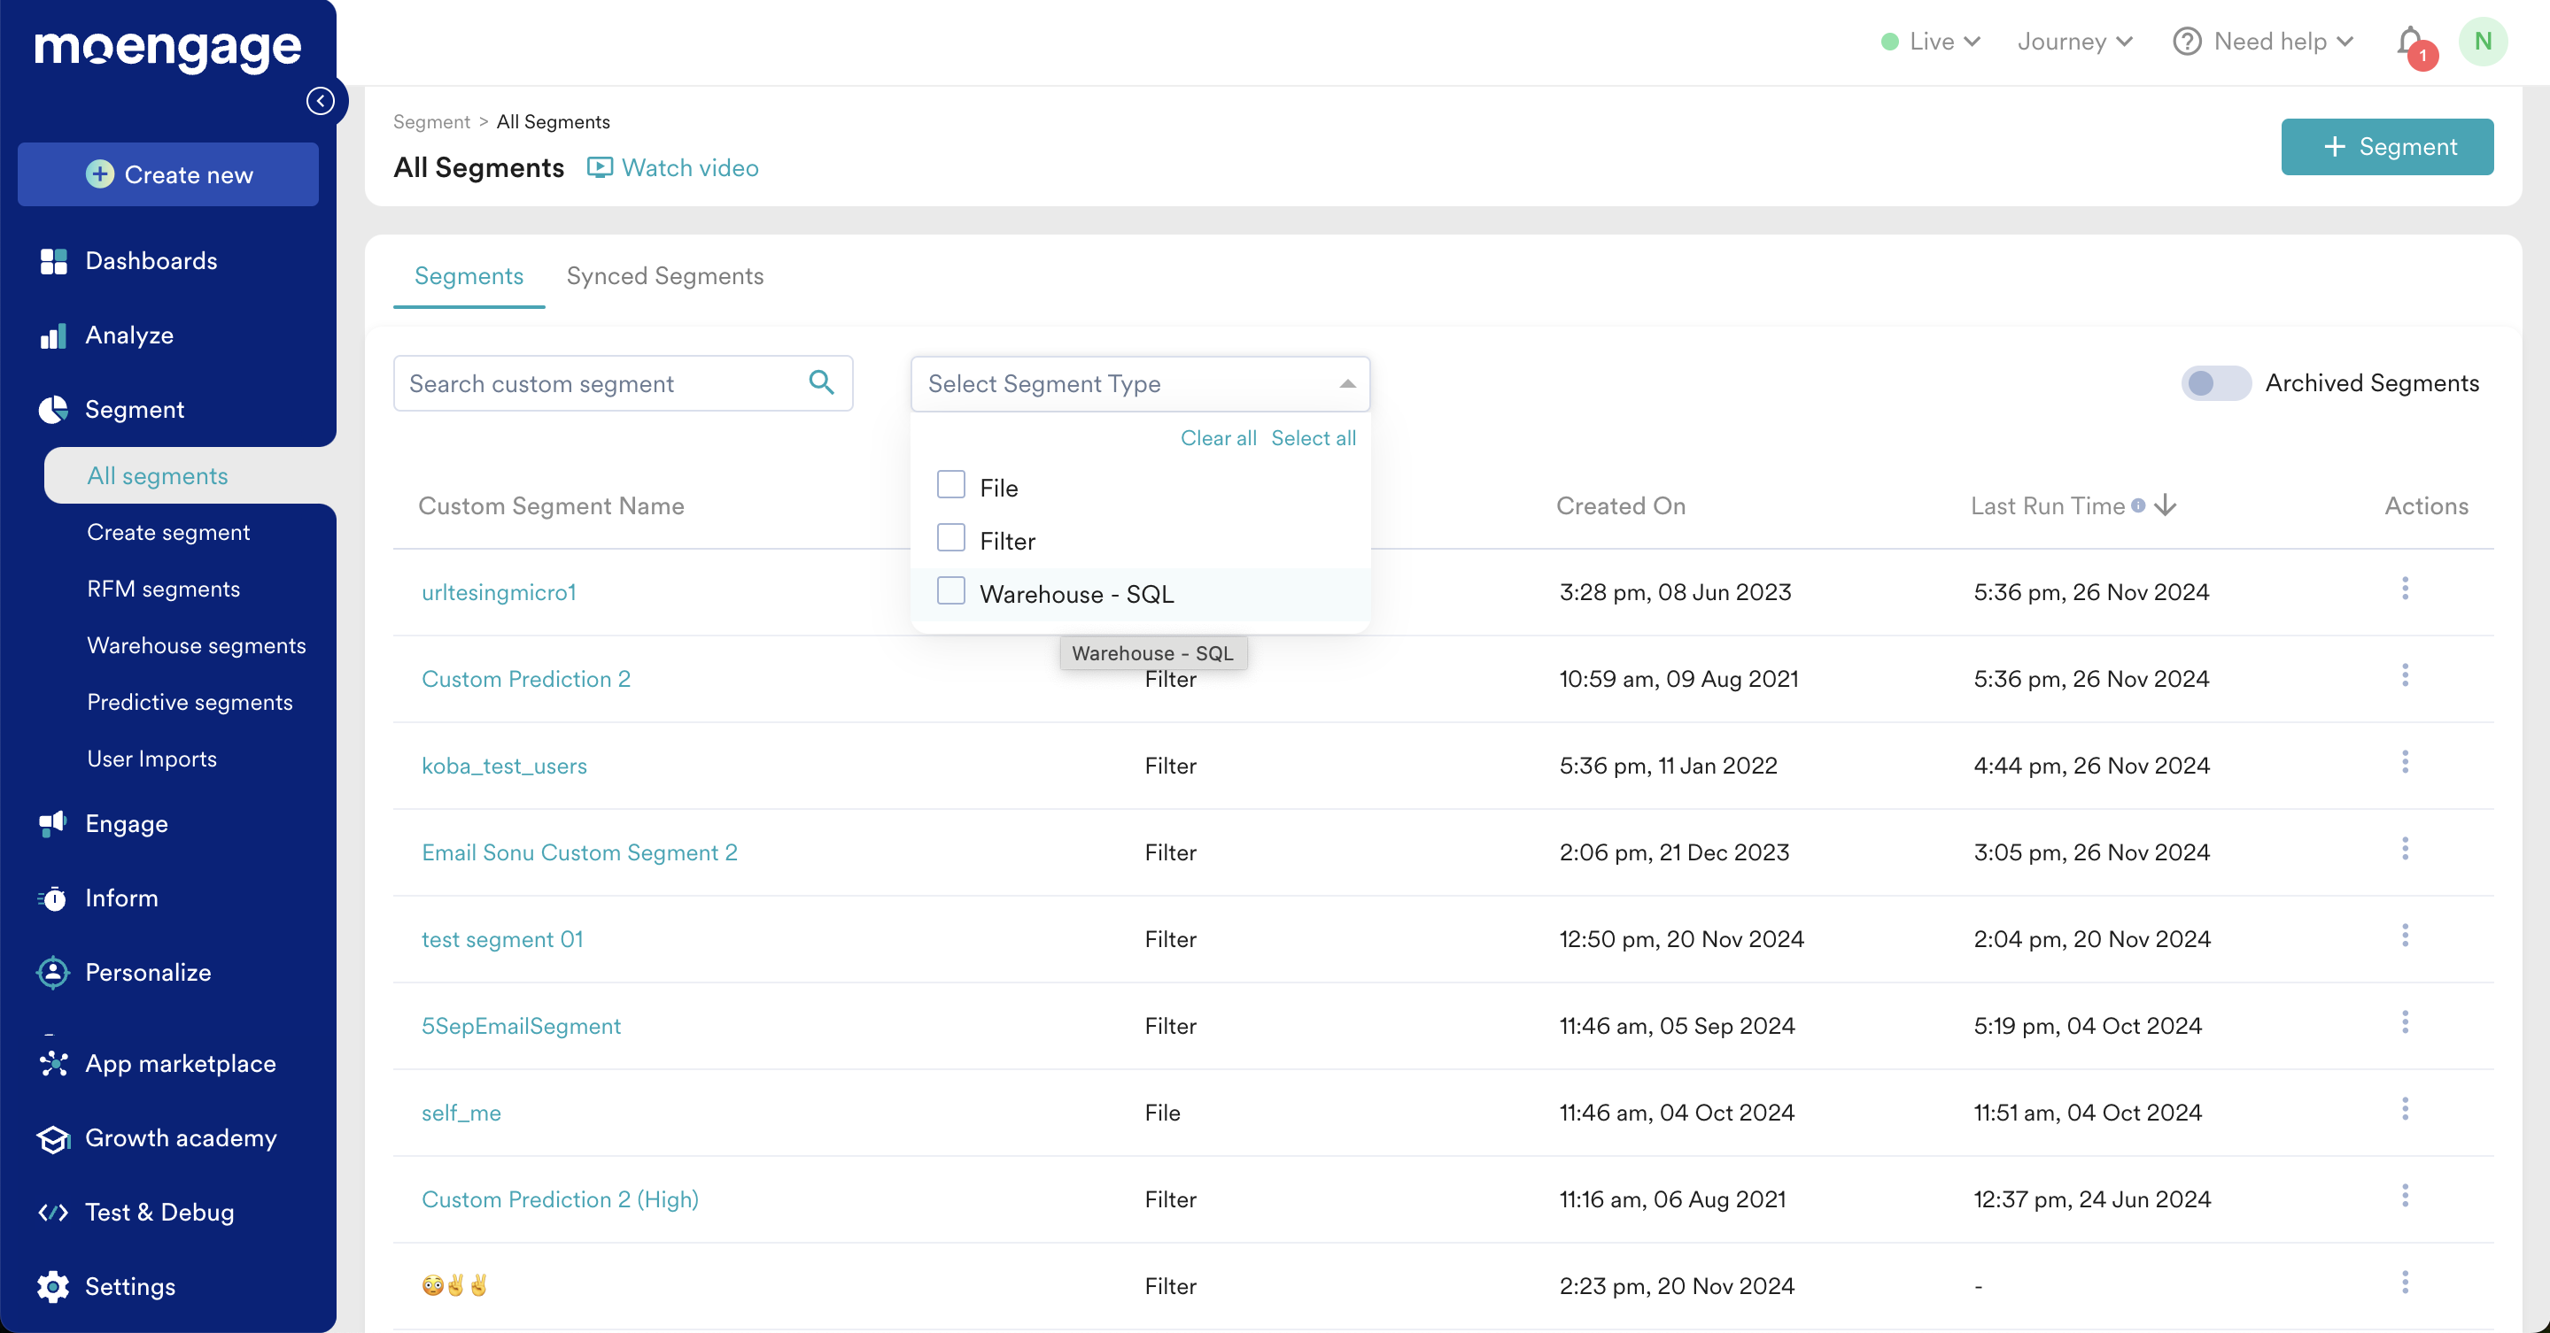Collapse the Select Segment Type dropdown
The image size is (2550, 1333).
click(1347, 383)
